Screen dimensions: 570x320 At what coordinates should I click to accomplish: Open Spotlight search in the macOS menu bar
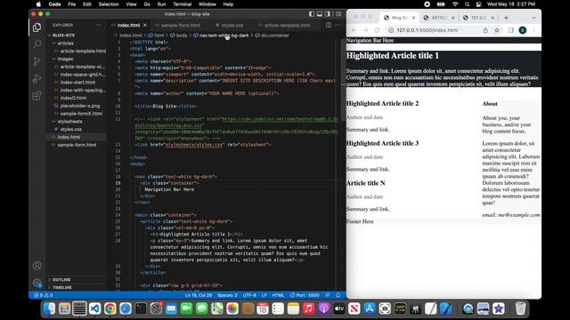click(467, 4)
